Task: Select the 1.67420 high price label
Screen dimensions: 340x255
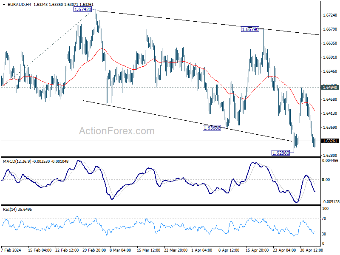Action: pos(82,9)
